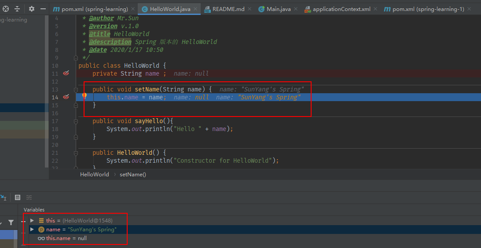Image resolution: width=481 pixels, height=248 pixels.
Task: Click the Variables panel header
Action: 34,210
